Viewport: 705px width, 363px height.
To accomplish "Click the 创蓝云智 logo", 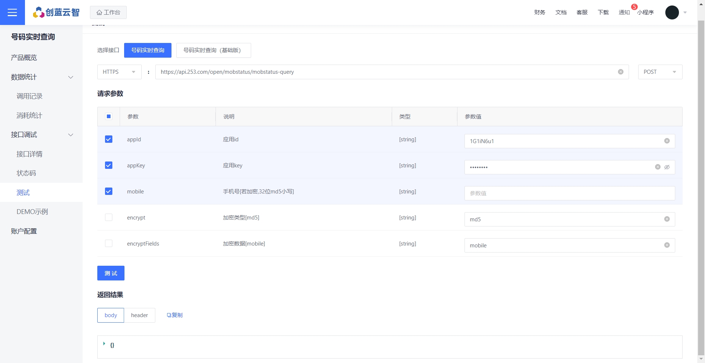I will 56,12.
